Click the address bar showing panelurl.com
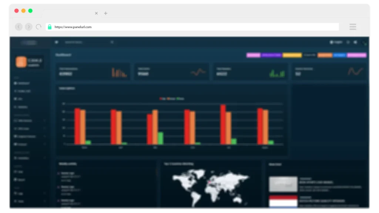Screen dimensions: 379x213 [192, 27]
